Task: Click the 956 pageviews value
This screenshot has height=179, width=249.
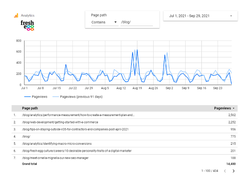Action: pyautogui.click(x=233, y=129)
